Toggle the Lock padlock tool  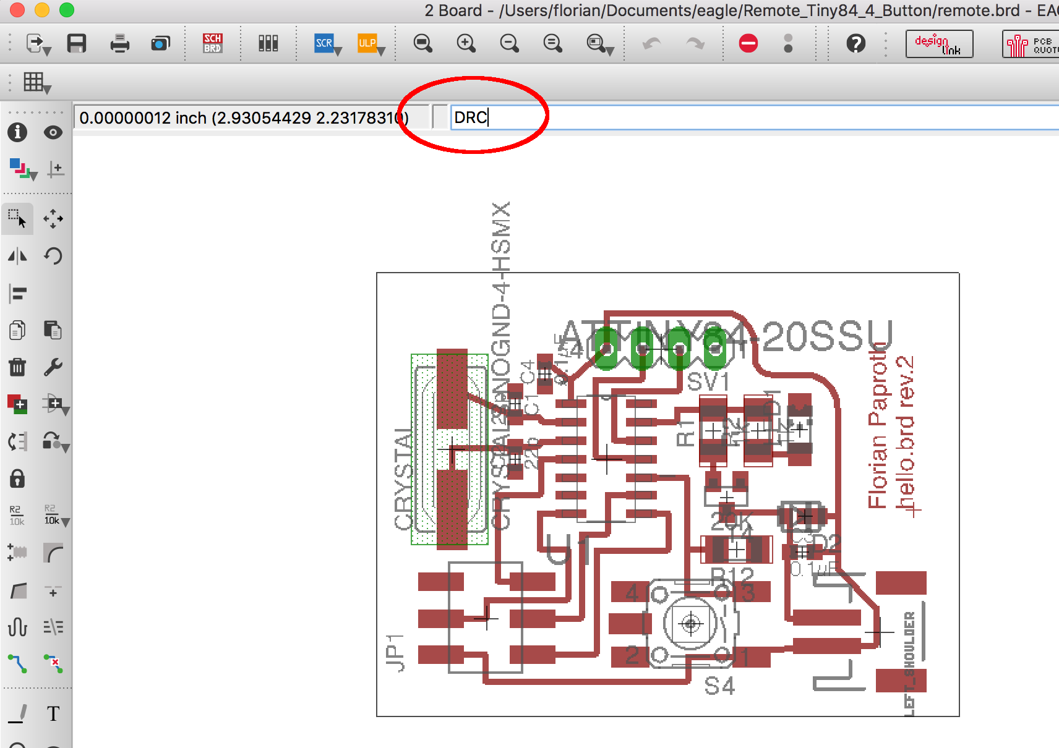[17, 478]
